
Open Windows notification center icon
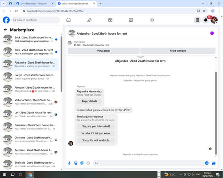tap(218, 174)
